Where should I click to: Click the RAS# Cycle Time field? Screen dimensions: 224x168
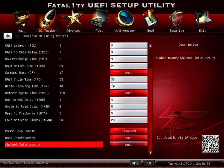pyautogui.click(x=129, y=79)
